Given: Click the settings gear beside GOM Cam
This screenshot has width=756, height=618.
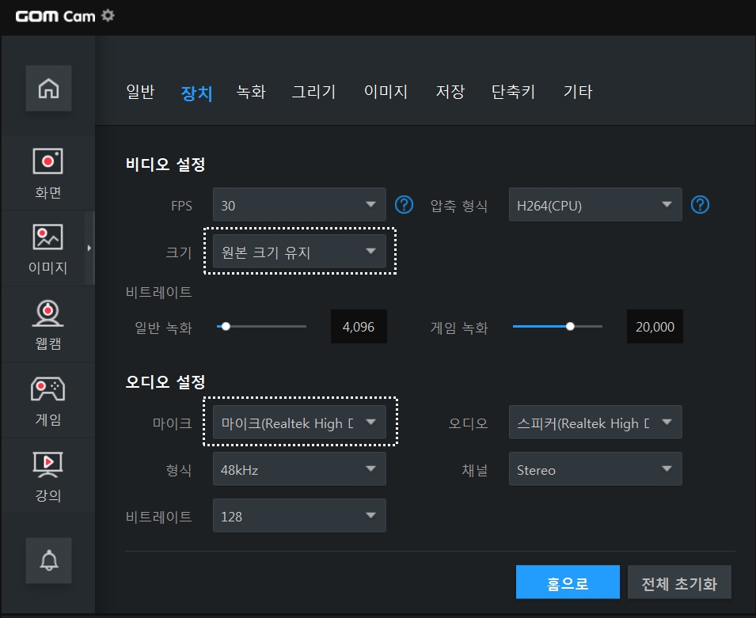Looking at the screenshot, I should click(108, 15).
